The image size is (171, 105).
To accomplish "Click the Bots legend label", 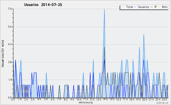I will coord(164,7).
